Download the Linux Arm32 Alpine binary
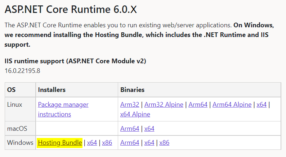The height and width of the screenshot is (157, 286). tap(164, 105)
